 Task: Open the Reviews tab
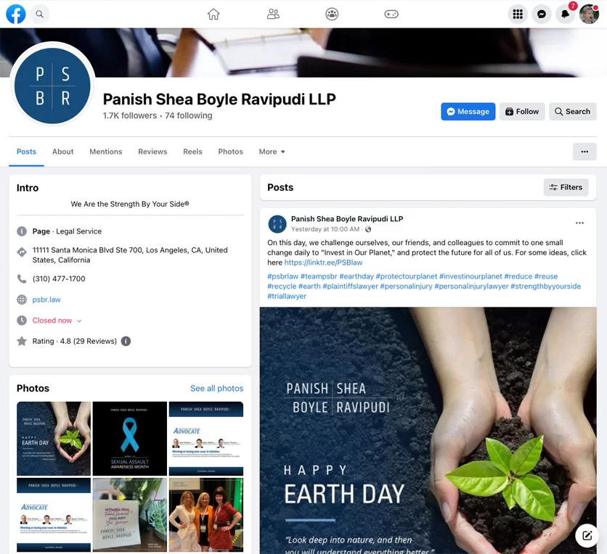pyautogui.click(x=152, y=152)
